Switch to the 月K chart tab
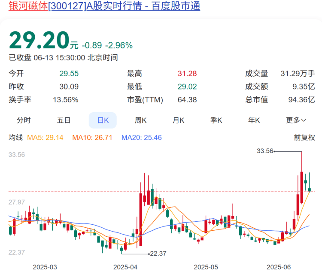 coord(178,120)
